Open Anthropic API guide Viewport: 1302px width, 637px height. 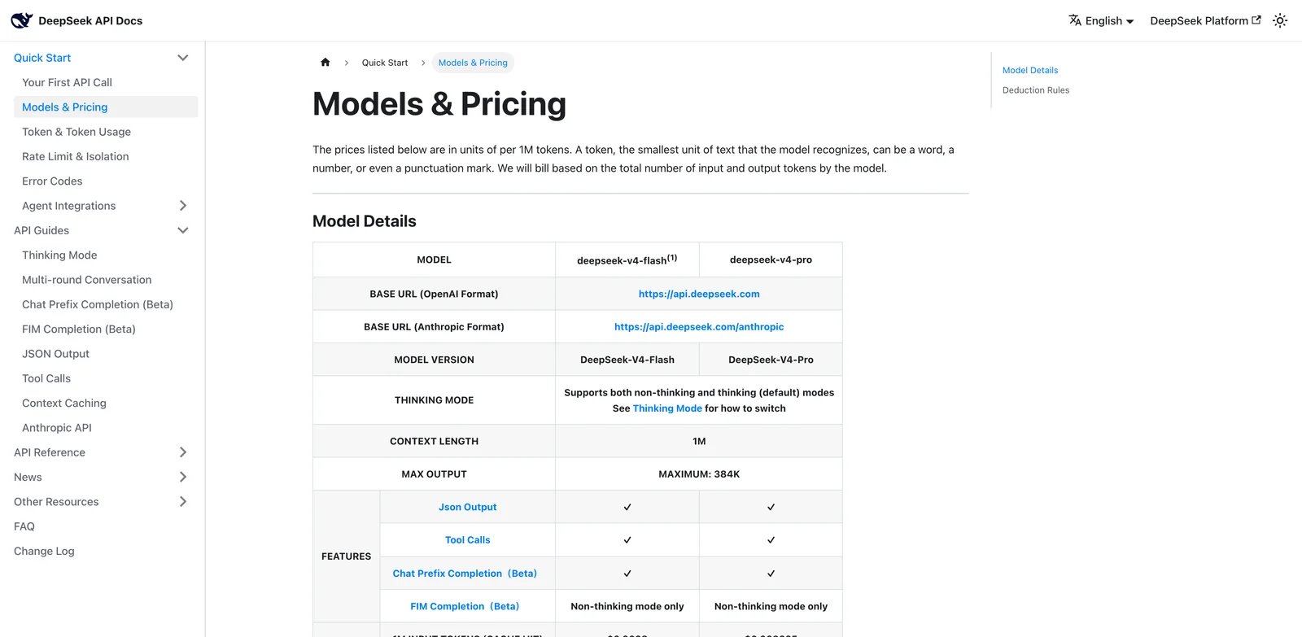point(57,428)
